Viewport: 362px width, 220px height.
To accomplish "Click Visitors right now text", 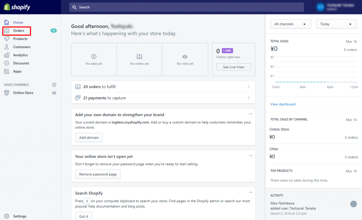I will [x=228, y=57].
